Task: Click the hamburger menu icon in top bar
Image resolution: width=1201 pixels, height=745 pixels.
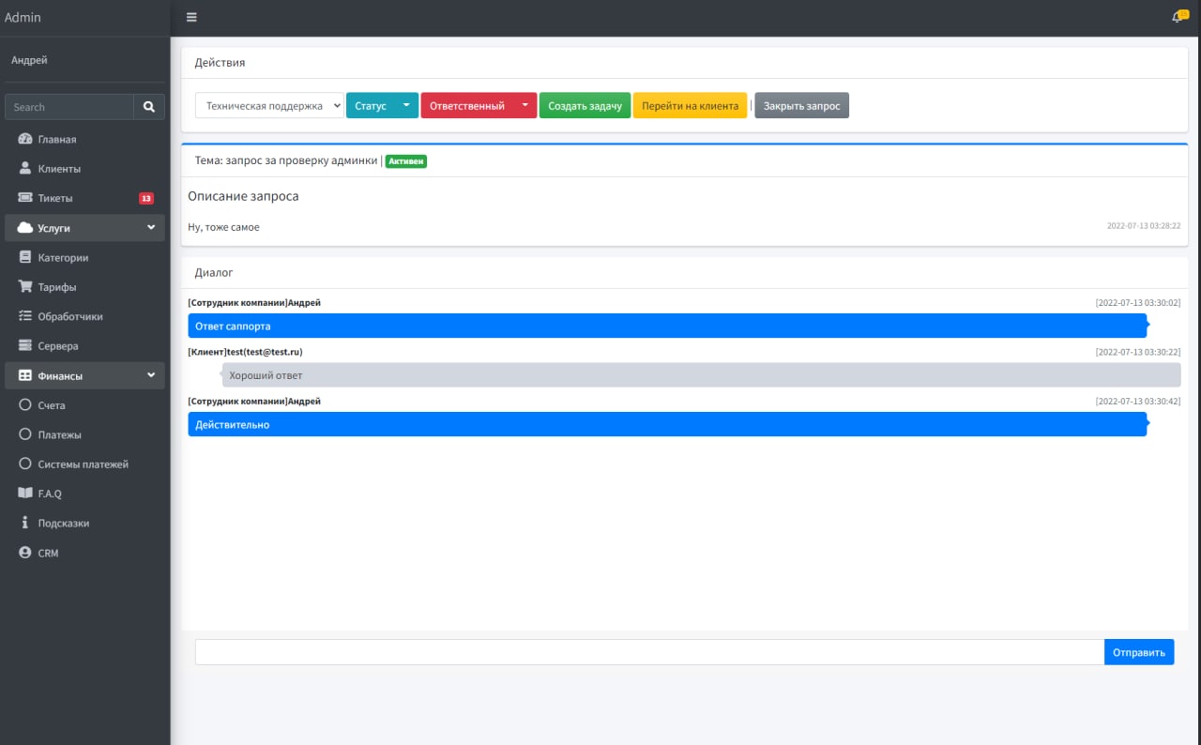Action: point(191,17)
